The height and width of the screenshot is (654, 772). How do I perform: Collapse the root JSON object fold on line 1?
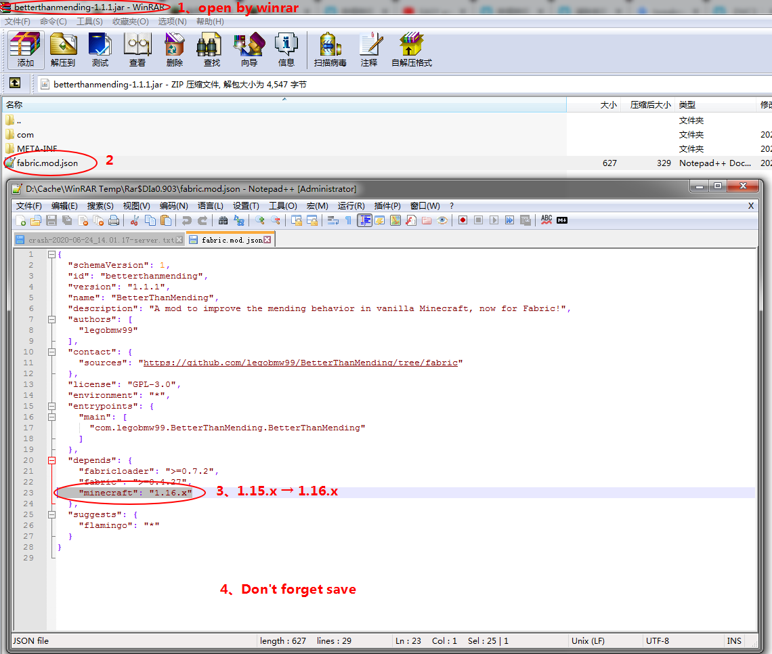point(51,254)
